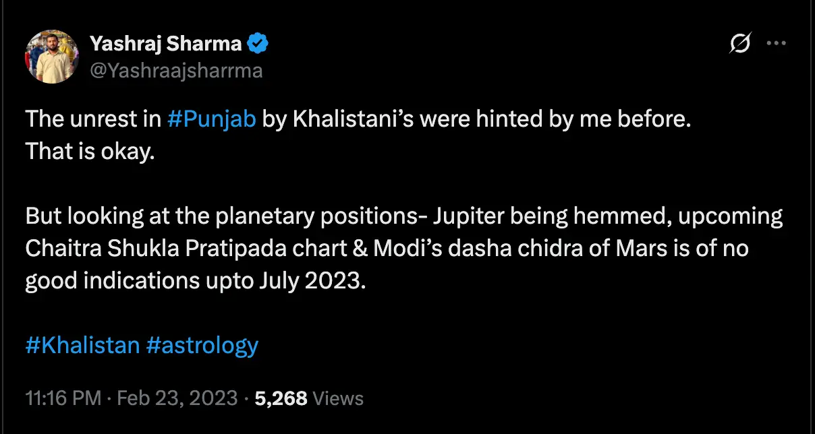The height and width of the screenshot is (434, 815).
Task: Click the display name Yashraj Sharma
Action: click(x=165, y=44)
